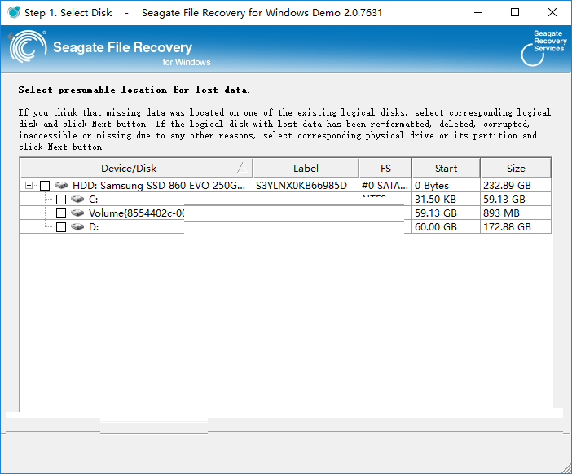Click the drive icon beside Volume{8554402c
The width and height of the screenshot is (572, 474).
(x=77, y=213)
